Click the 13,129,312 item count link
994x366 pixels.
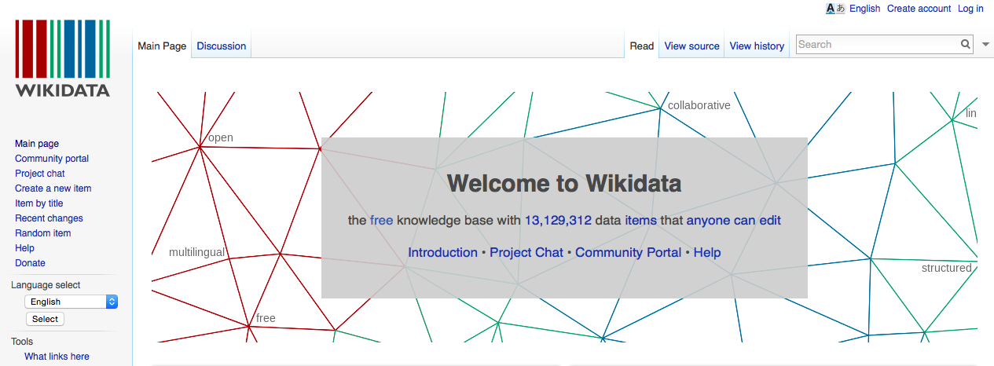558,221
